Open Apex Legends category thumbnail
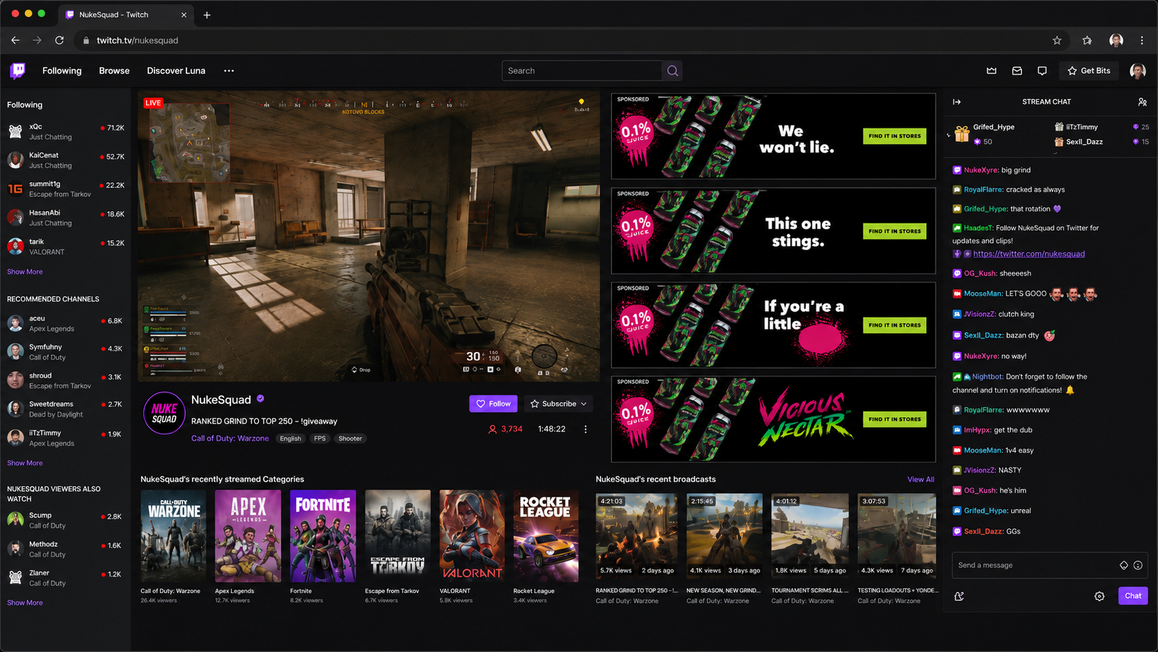This screenshot has width=1158, height=652. (248, 536)
